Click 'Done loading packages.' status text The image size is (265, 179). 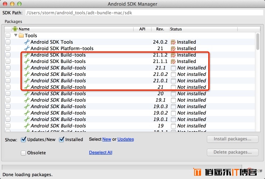[x=28, y=175]
